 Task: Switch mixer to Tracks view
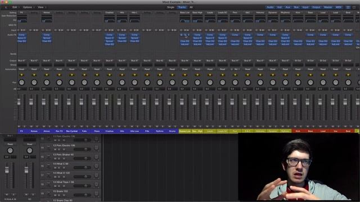point(182,7)
